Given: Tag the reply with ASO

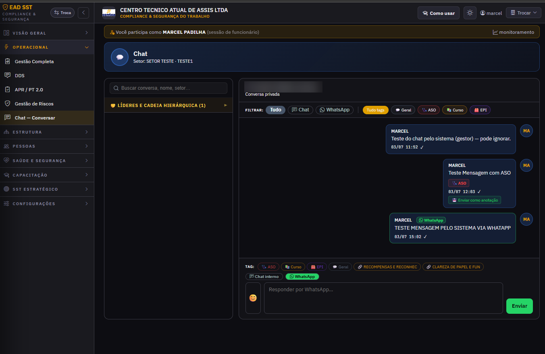Looking at the screenshot, I should click(268, 267).
